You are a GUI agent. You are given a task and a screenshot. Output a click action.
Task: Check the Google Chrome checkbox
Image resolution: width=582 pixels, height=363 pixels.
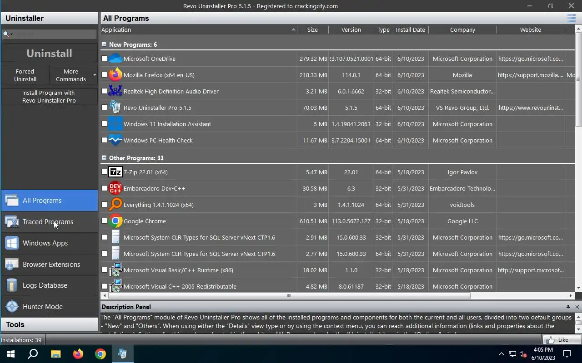click(x=105, y=221)
